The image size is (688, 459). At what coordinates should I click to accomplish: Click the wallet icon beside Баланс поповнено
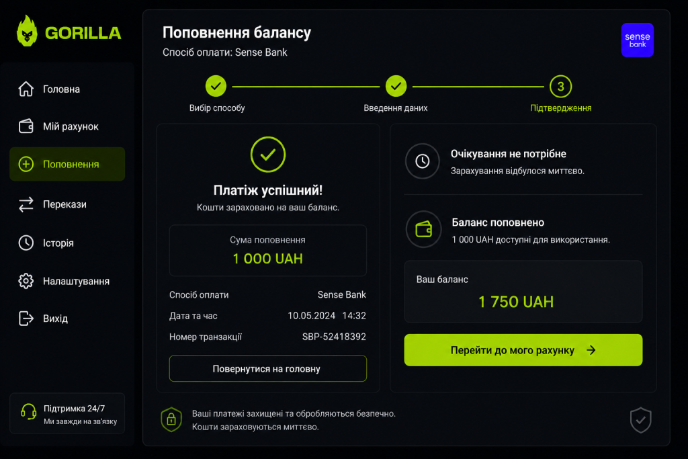coord(423,229)
